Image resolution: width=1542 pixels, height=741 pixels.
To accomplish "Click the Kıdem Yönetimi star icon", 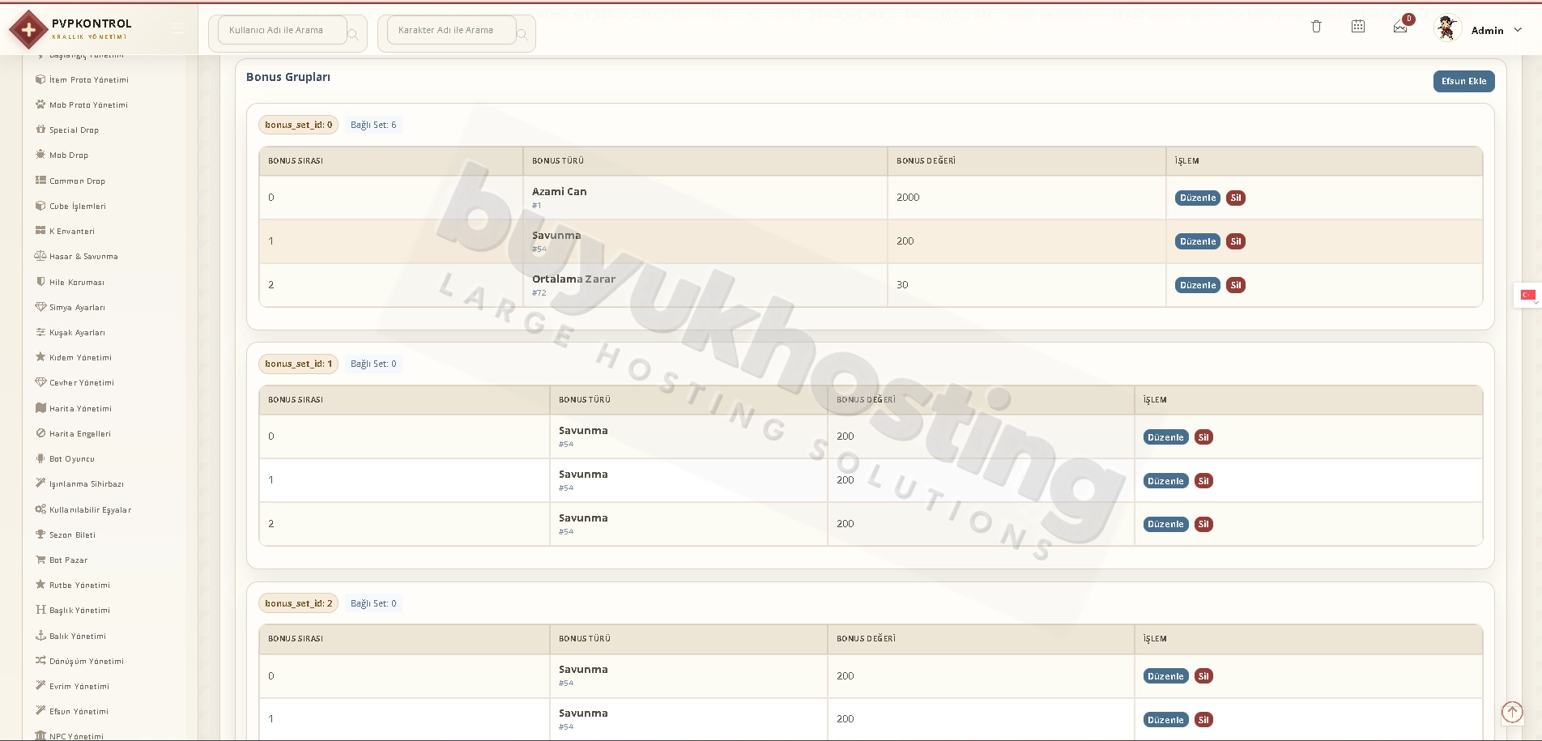I will 40,357.
